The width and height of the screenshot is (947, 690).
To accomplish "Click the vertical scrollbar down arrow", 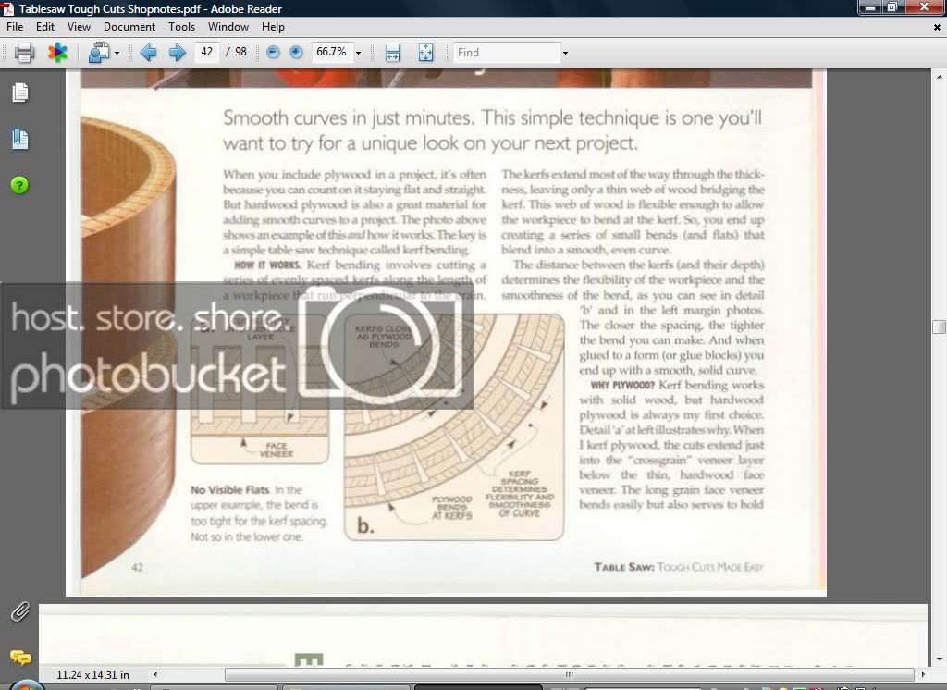I will click(939, 659).
